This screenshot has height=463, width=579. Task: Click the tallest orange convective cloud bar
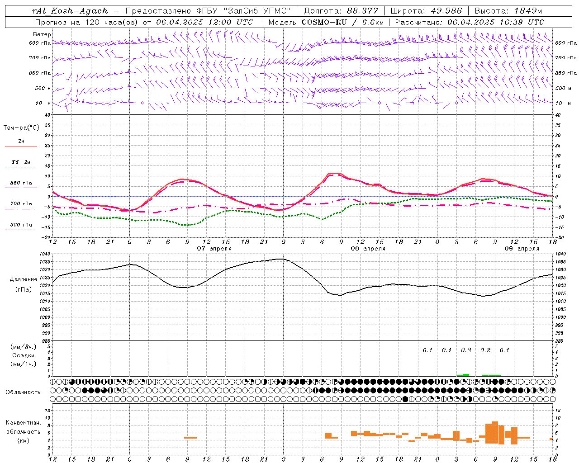[x=495, y=433]
